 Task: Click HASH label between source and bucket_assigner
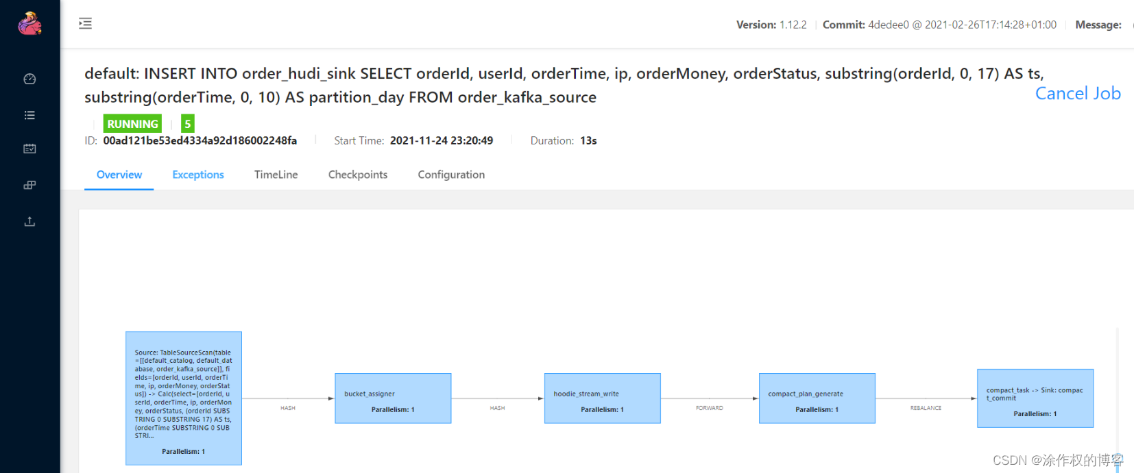click(x=288, y=408)
